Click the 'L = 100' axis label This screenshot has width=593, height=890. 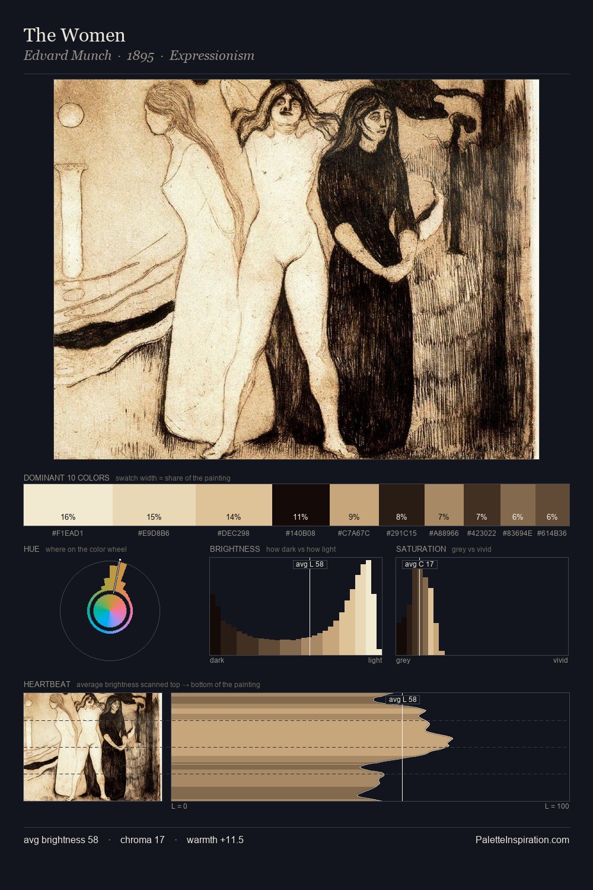tap(557, 806)
